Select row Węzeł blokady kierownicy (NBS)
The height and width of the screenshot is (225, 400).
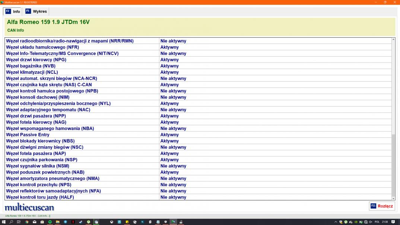(198, 141)
